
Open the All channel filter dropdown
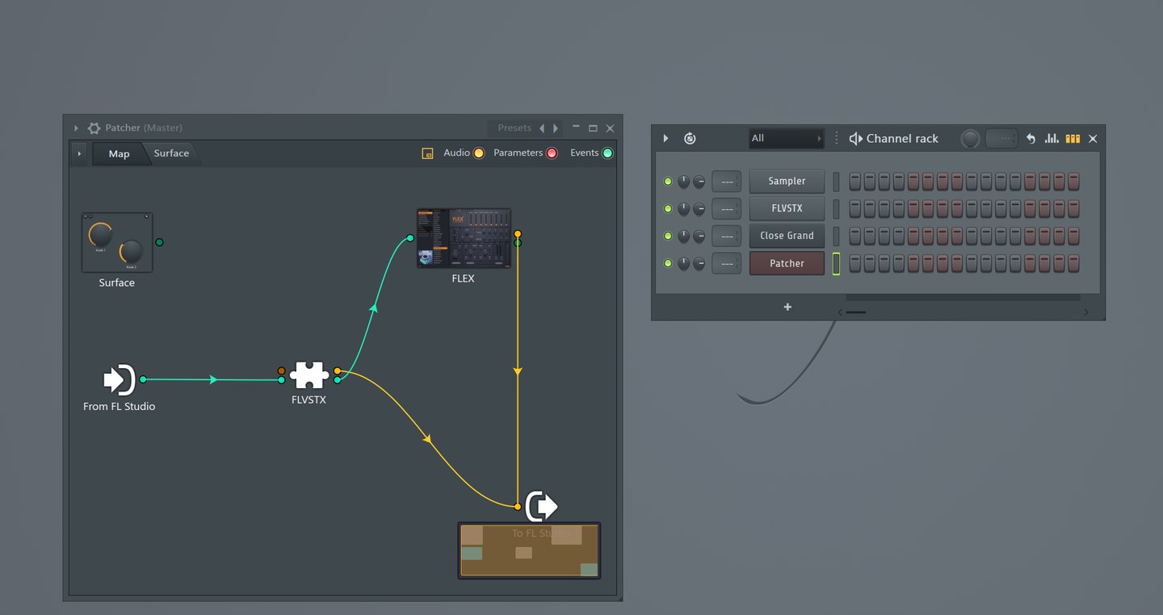(786, 138)
